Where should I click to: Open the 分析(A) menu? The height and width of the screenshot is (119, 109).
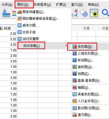[x=7, y=5]
